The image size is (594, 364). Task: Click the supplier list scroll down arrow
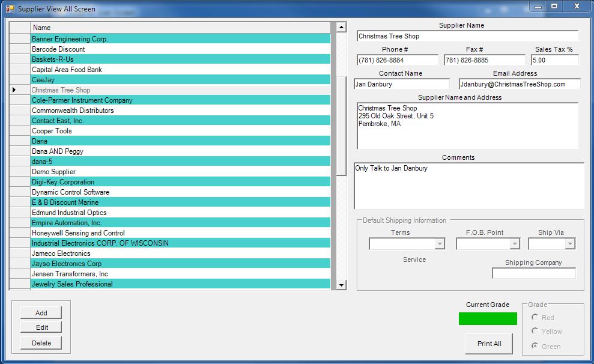point(341,285)
